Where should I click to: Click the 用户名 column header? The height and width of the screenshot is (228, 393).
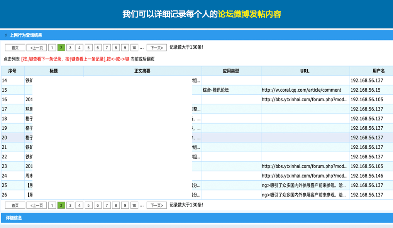click(x=371, y=71)
